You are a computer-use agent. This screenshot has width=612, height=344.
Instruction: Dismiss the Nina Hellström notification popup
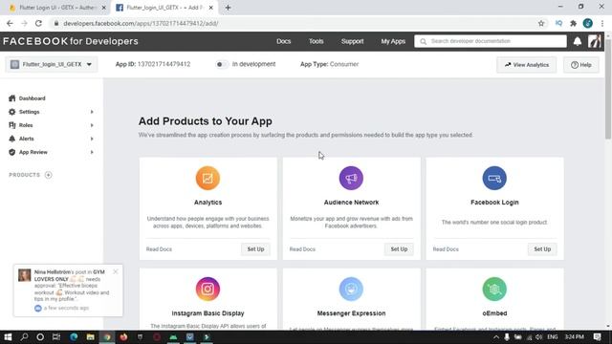[x=116, y=271]
